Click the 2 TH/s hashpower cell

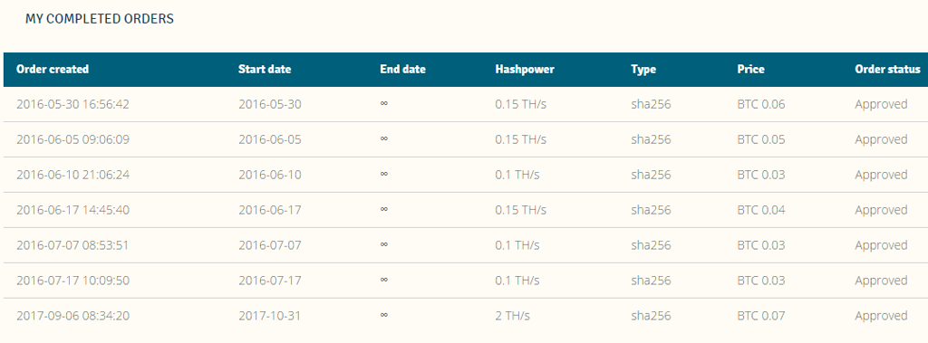(x=513, y=316)
